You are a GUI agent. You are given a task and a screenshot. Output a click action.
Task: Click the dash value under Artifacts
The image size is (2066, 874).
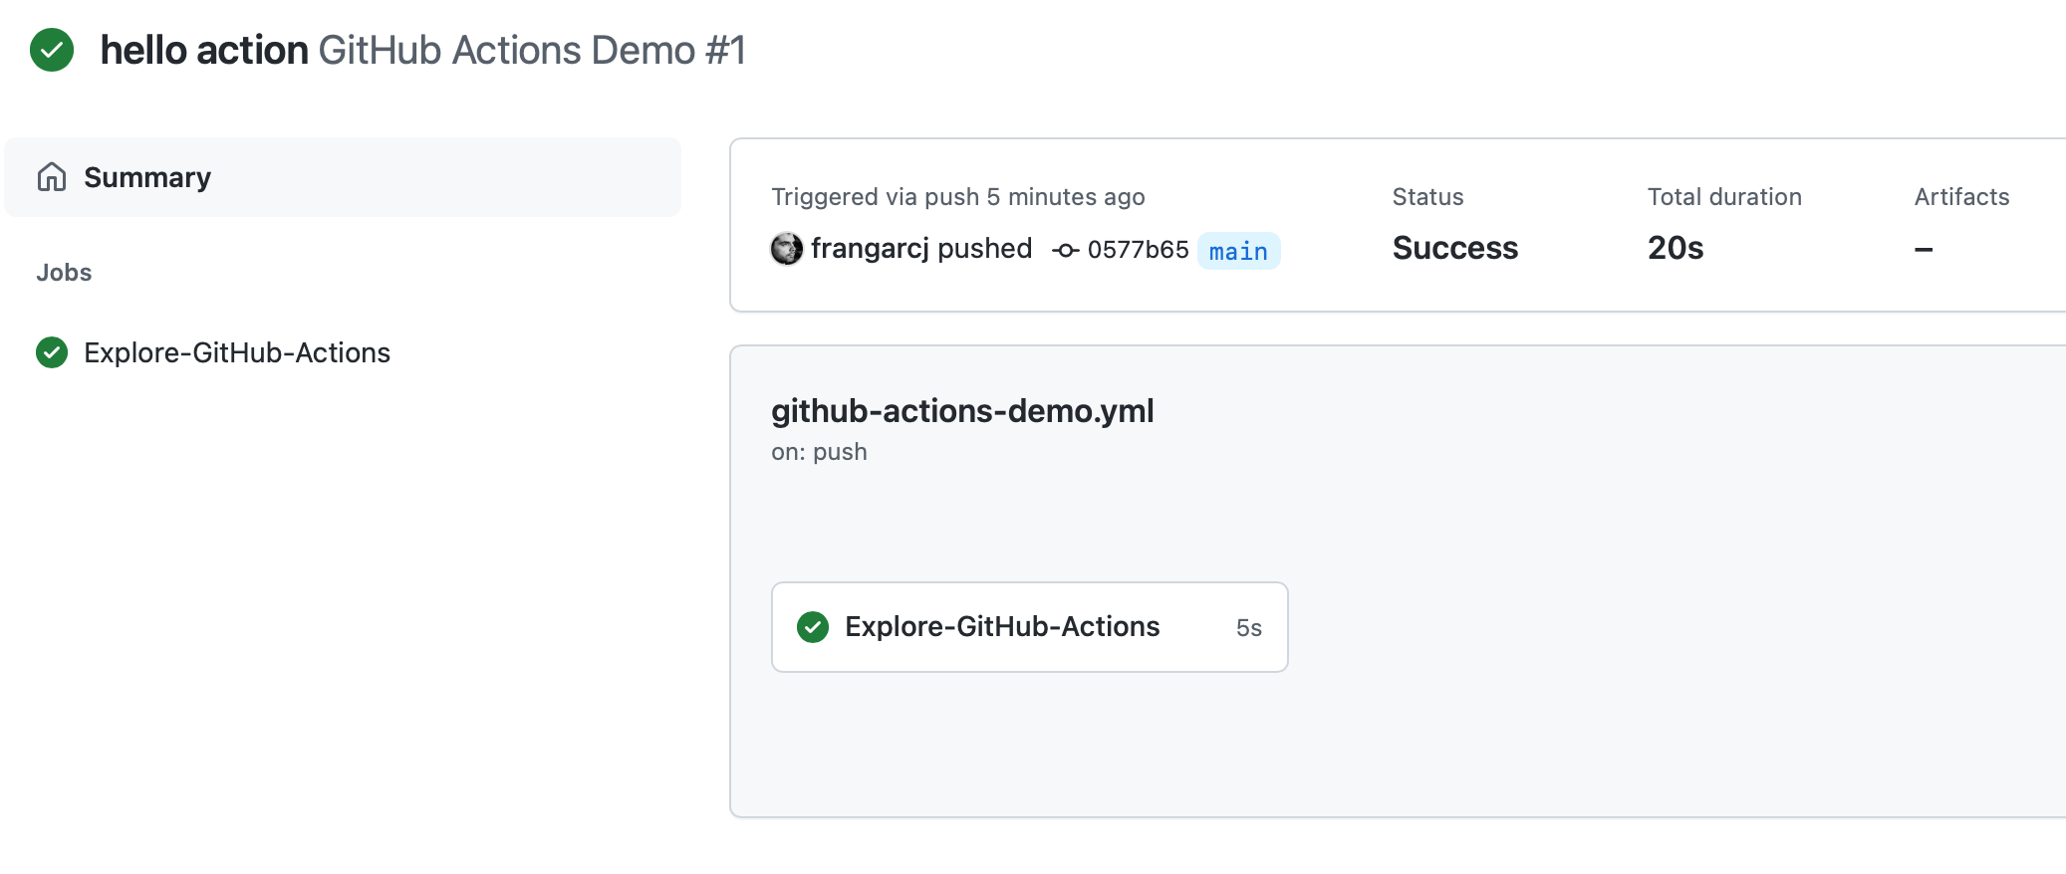pos(1924,249)
